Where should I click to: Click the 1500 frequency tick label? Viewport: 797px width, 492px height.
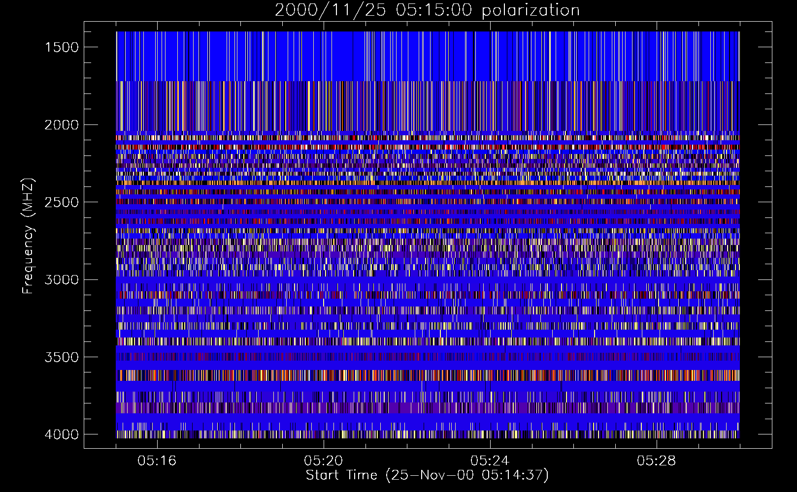(62, 47)
